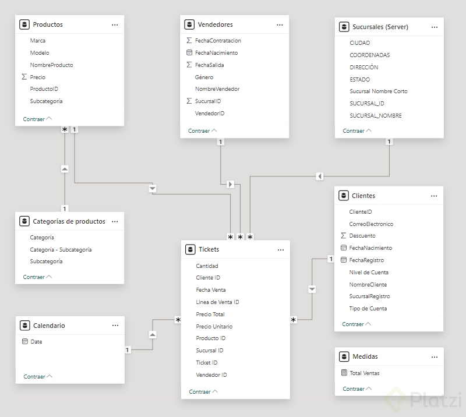This screenshot has width=466, height=417.
Task: Open the Medidas table more options menu
Action: tap(435, 356)
